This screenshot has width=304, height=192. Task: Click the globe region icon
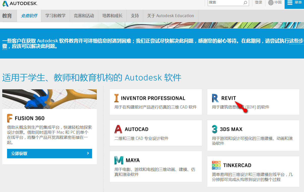pyautogui.click(x=271, y=3)
